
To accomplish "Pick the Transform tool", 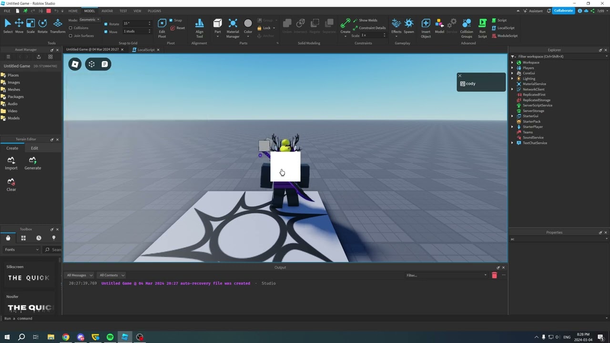I will [58, 26].
